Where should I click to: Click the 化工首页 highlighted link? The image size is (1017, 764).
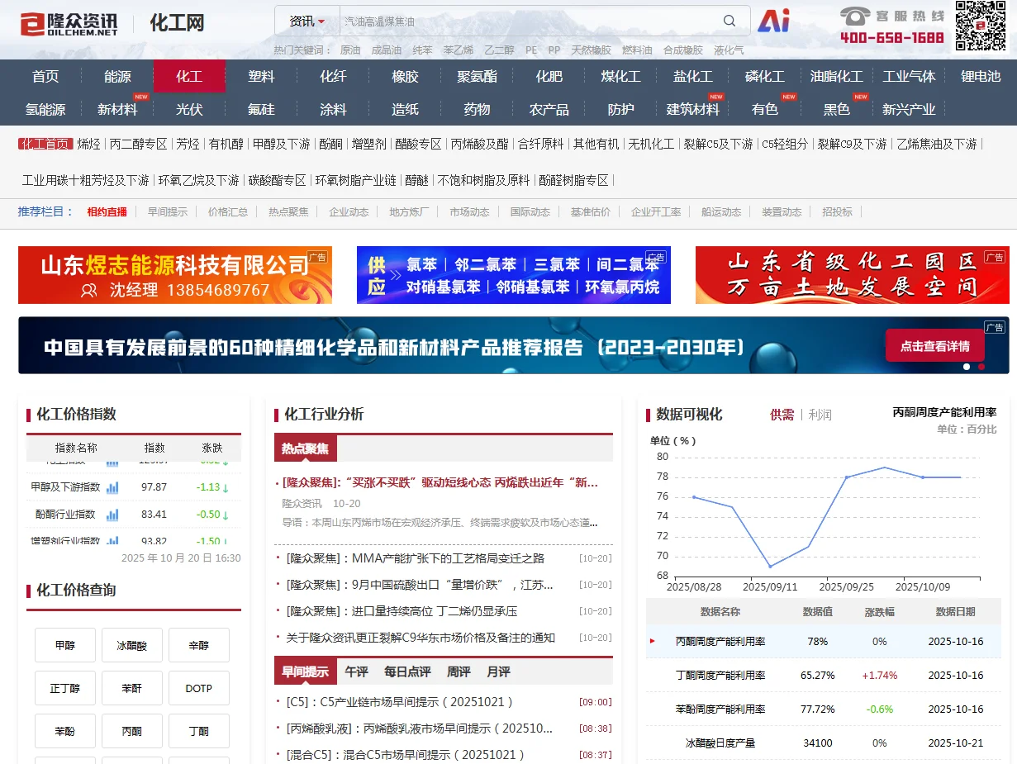pos(45,144)
